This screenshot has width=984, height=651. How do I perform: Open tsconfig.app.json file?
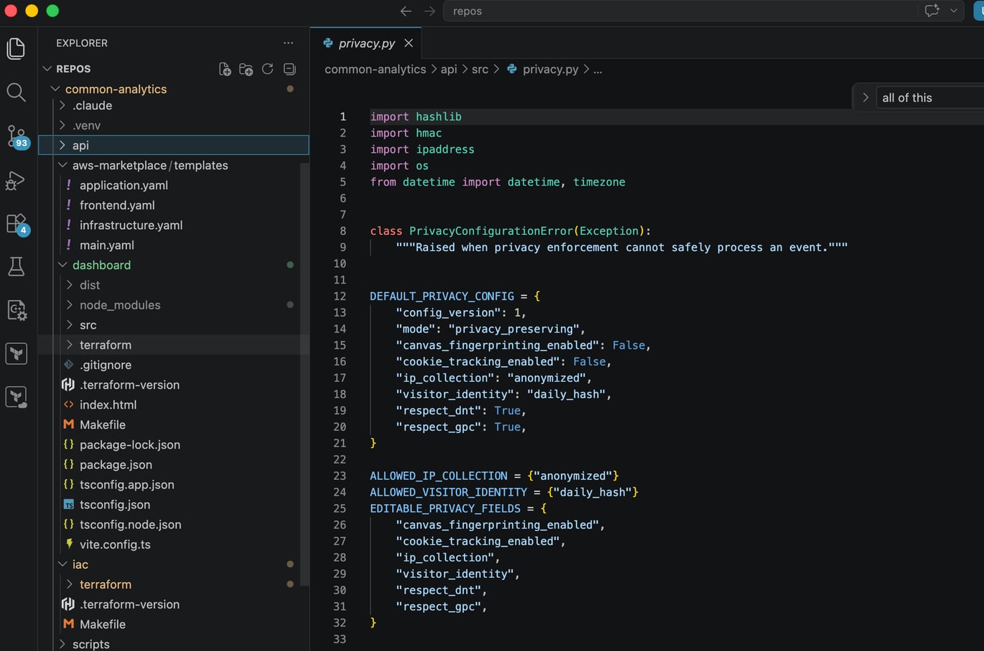[x=127, y=484]
